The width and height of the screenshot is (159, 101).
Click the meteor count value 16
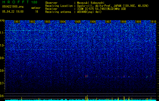point(37,12)
